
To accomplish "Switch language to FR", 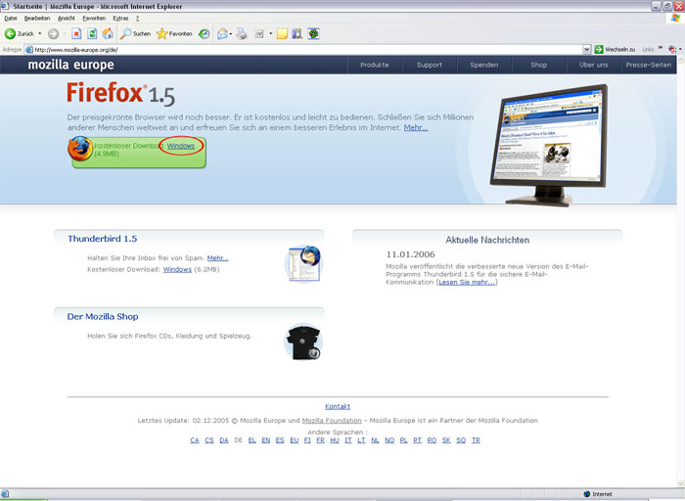I will click(x=321, y=440).
